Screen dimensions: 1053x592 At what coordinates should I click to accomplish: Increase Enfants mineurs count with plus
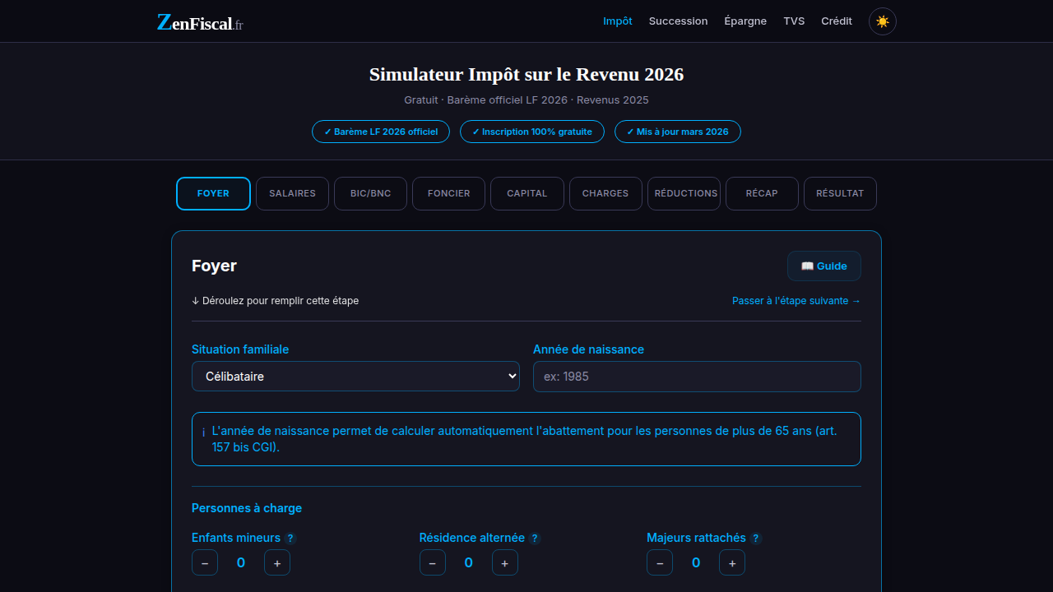coord(277,562)
